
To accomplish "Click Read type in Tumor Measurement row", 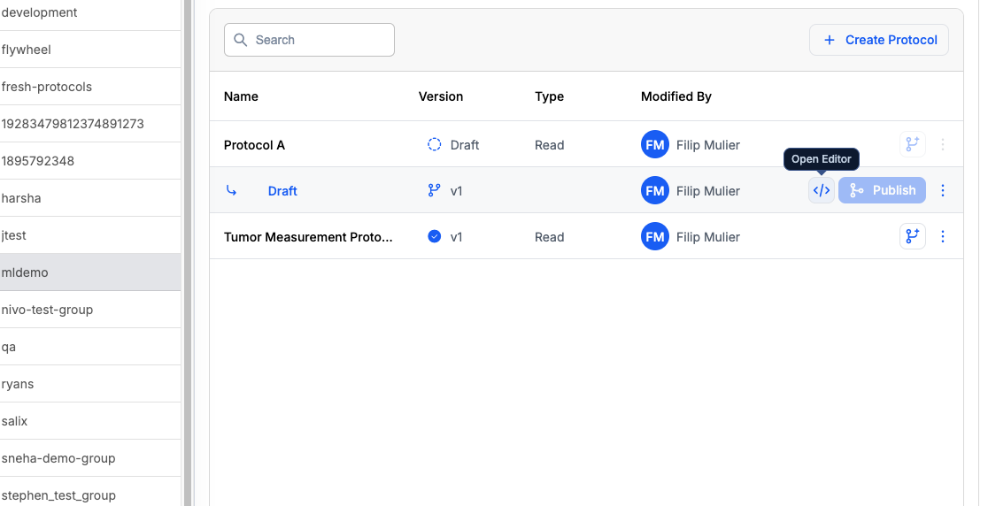I will click(x=549, y=237).
